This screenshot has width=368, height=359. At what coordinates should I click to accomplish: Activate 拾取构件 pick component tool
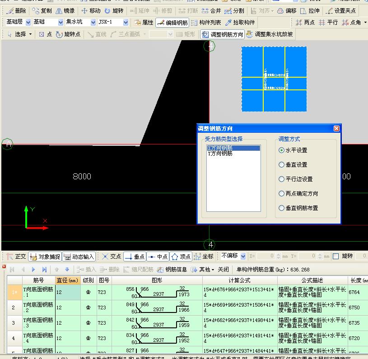(x=240, y=23)
